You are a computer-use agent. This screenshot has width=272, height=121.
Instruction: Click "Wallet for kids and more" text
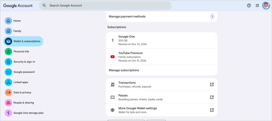(x=132, y=112)
